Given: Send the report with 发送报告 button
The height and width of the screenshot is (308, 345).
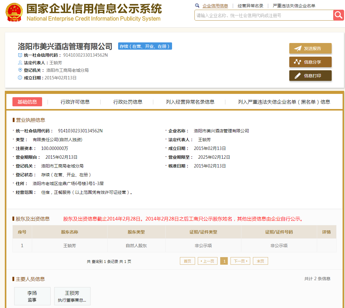Looking at the screenshot, I should point(310,48).
